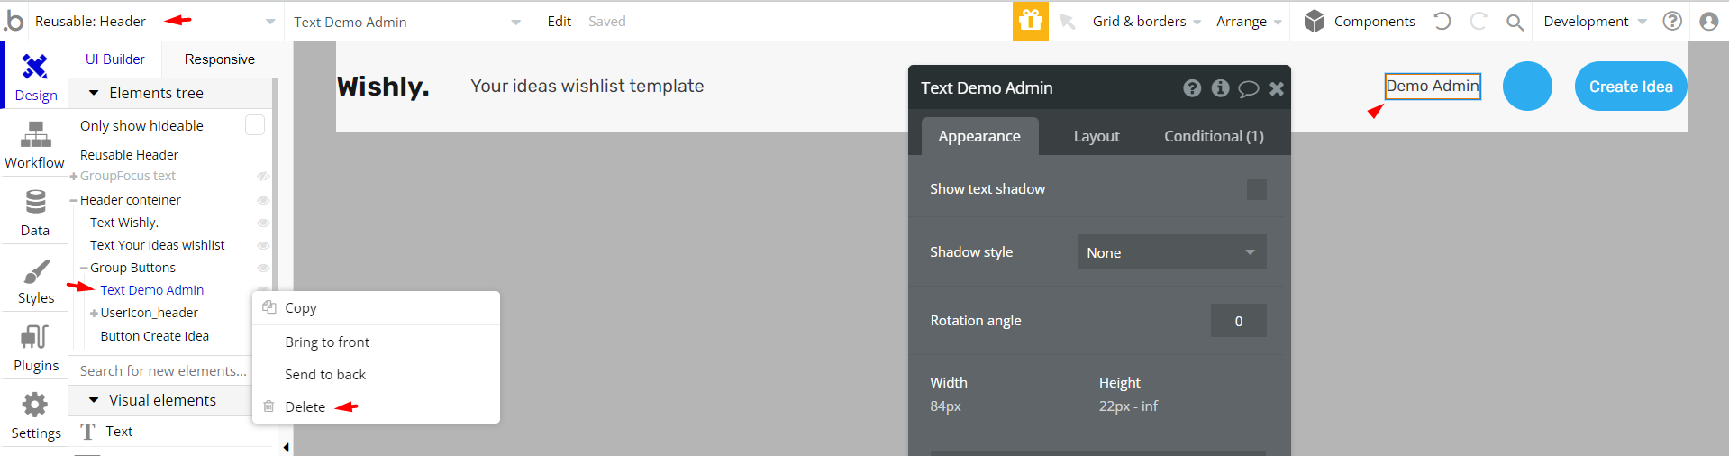Viewport: 1729px width, 456px height.
Task: Open the Shadow style dropdown
Action: tap(1171, 252)
